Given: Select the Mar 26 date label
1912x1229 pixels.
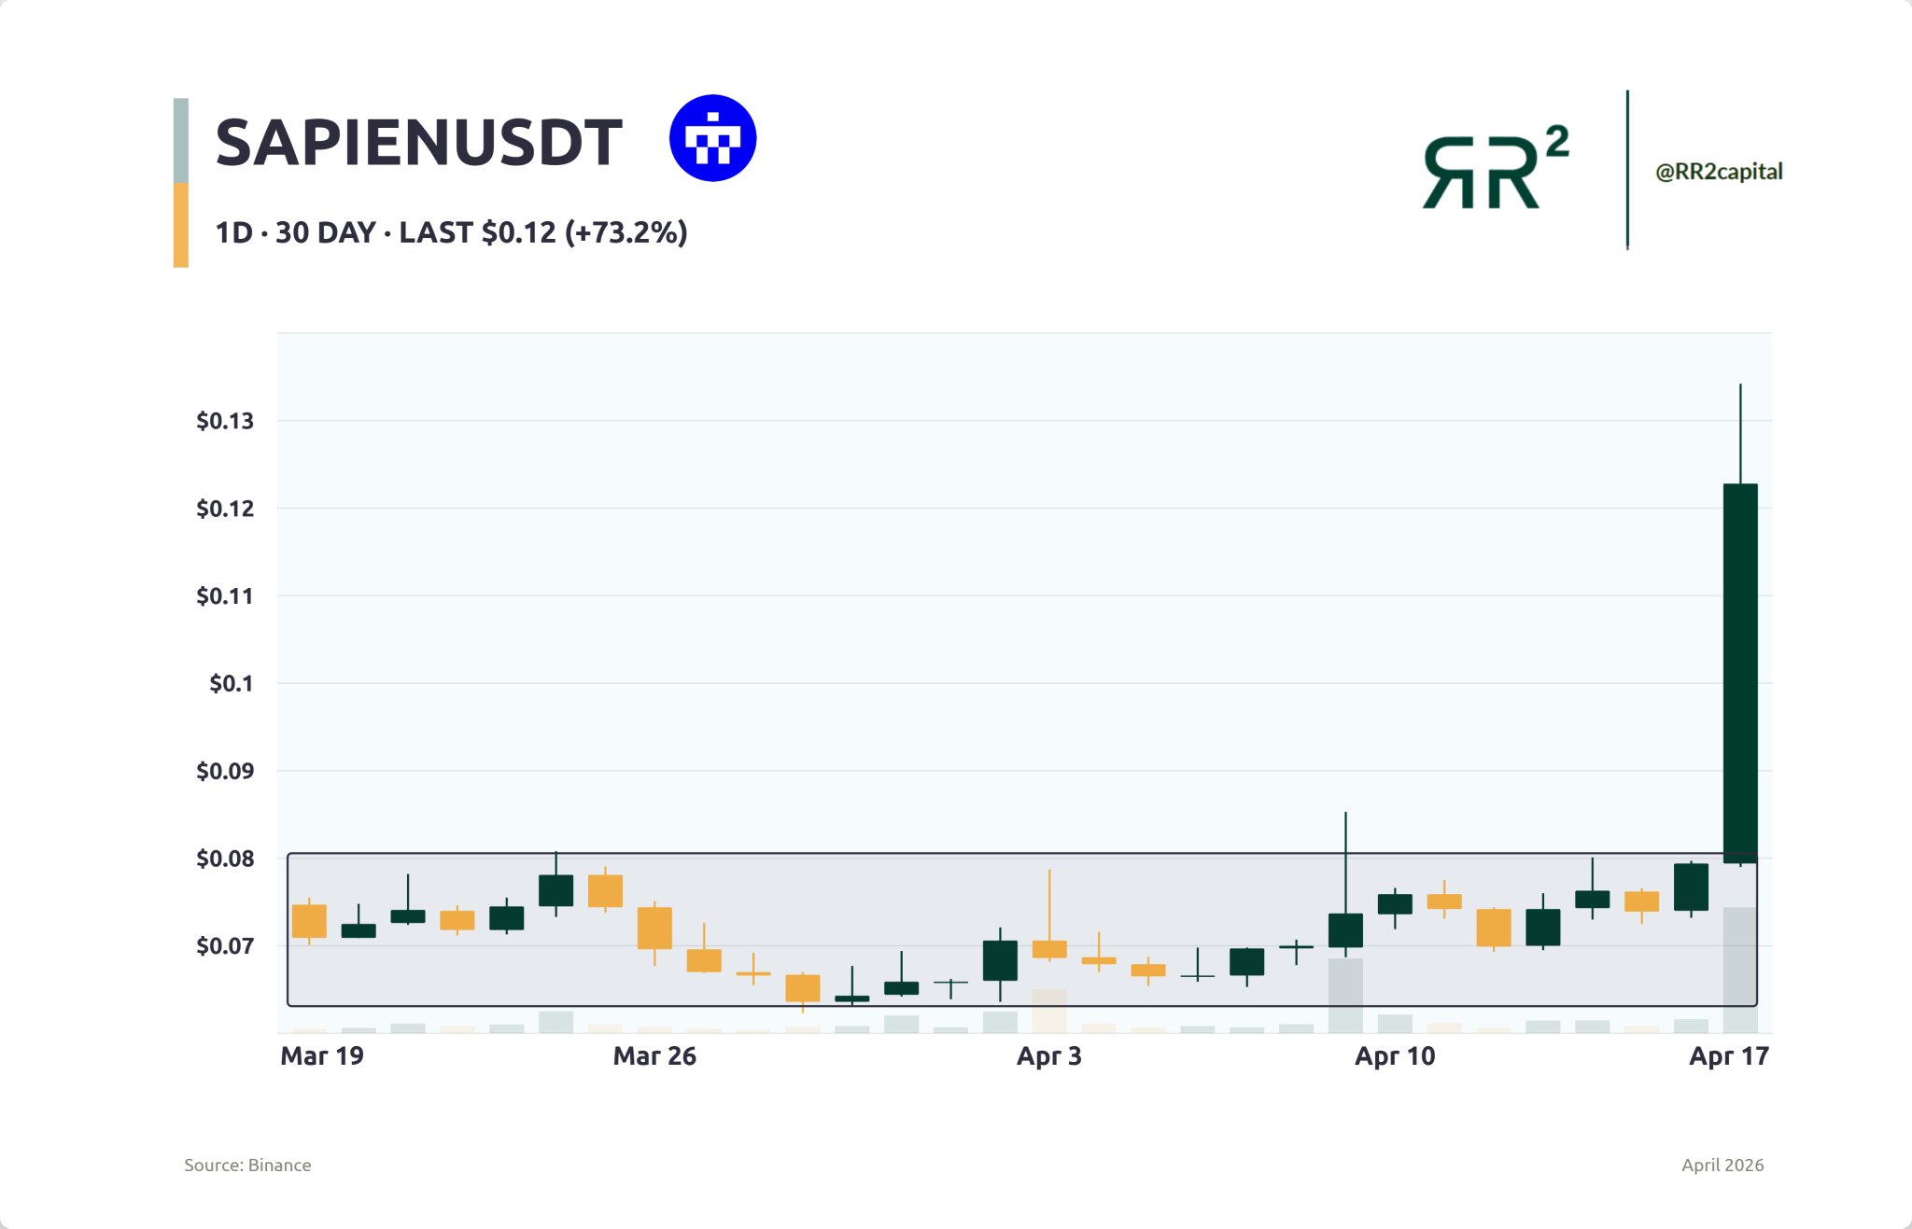Looking at the screenshot, I should (654, 1056).
